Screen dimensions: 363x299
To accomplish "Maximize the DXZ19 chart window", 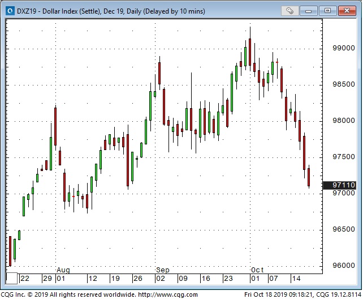I will (327, 11).
